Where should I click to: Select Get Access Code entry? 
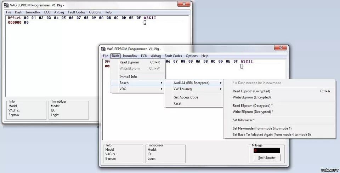(x=194, y=97)
